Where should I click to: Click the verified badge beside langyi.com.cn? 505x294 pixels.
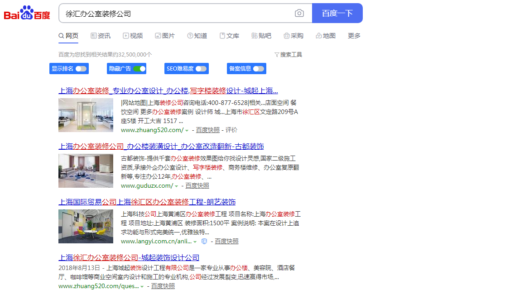coord(204,241)
